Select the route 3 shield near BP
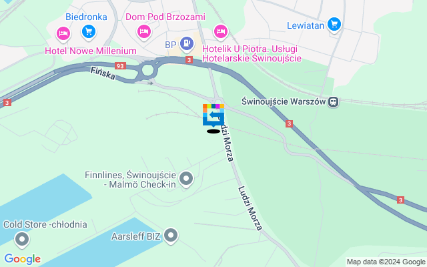Screen dimensions: 427x267 [189, 60]
